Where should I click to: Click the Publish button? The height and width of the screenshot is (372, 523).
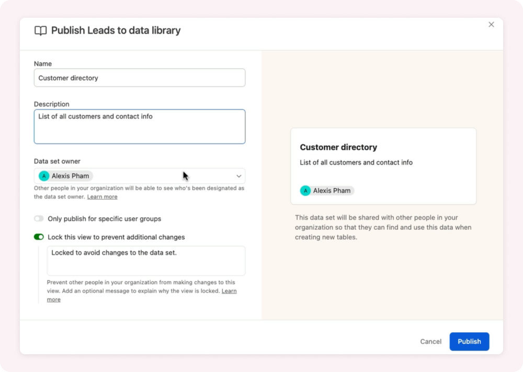(469, 341)
